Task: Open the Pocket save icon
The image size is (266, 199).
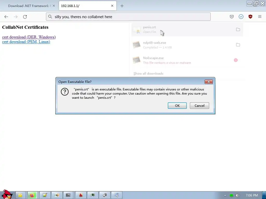Action: [x=231, y=17]
